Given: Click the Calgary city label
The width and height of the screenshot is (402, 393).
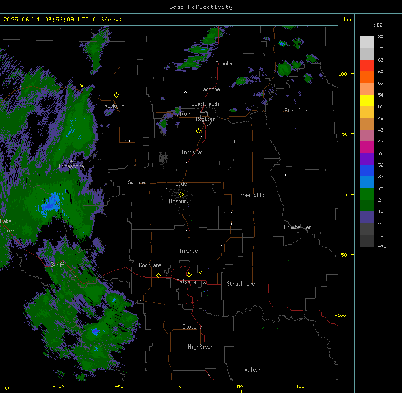Looking at the screenshot, I should 186,281.
